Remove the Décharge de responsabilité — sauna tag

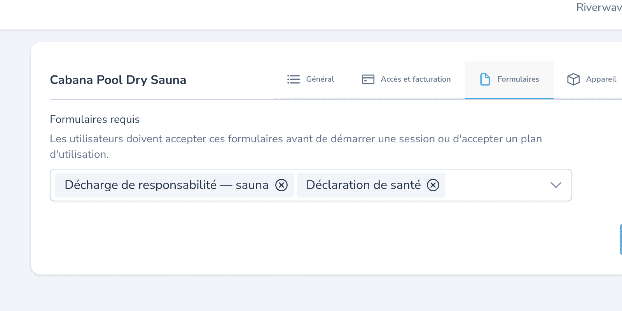281,185
